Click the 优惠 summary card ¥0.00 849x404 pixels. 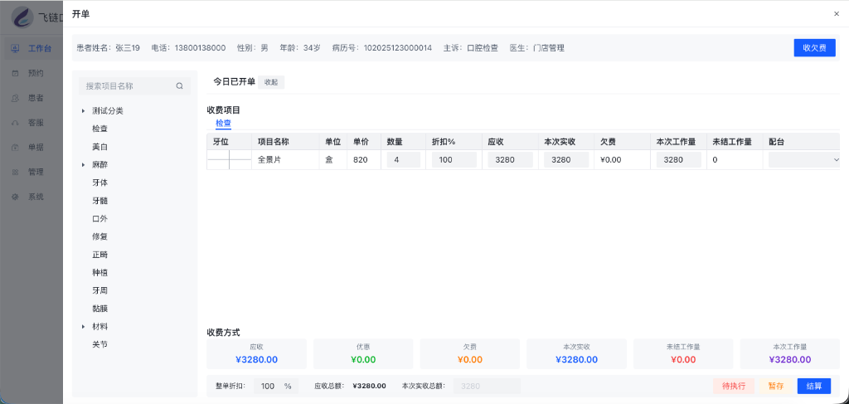363,354
